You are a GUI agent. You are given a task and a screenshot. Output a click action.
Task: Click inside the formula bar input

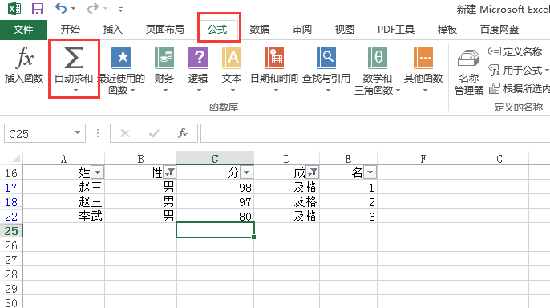click(375, 133)
